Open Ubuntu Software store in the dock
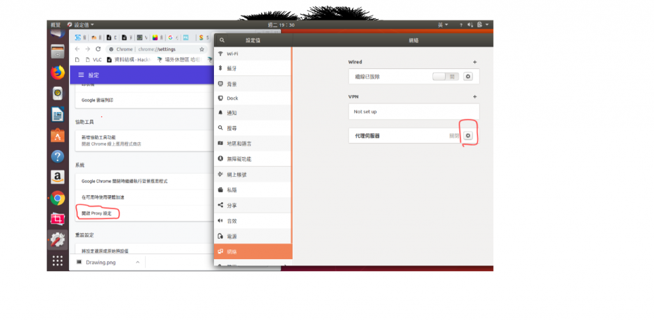Viewport: 654px width, 321px height. (57, 135)
